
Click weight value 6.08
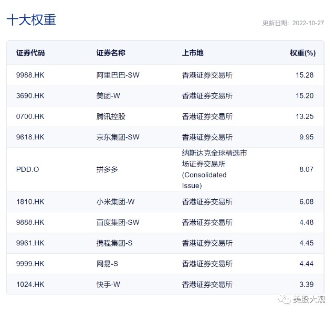(x=307, y=202)
